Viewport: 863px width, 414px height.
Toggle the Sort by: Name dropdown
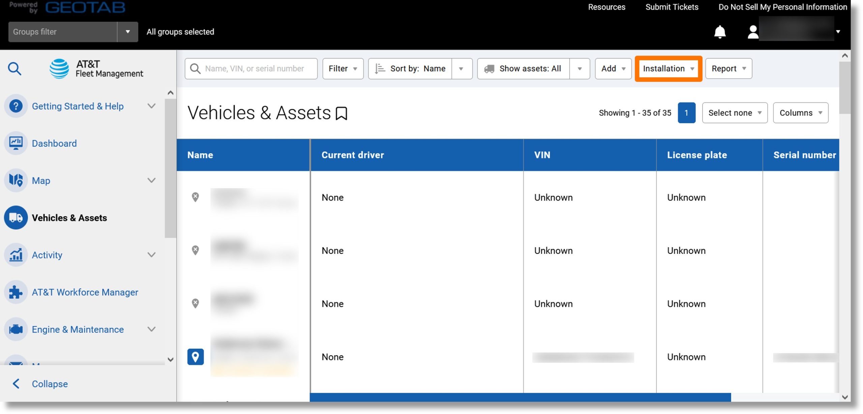point(462,68)
